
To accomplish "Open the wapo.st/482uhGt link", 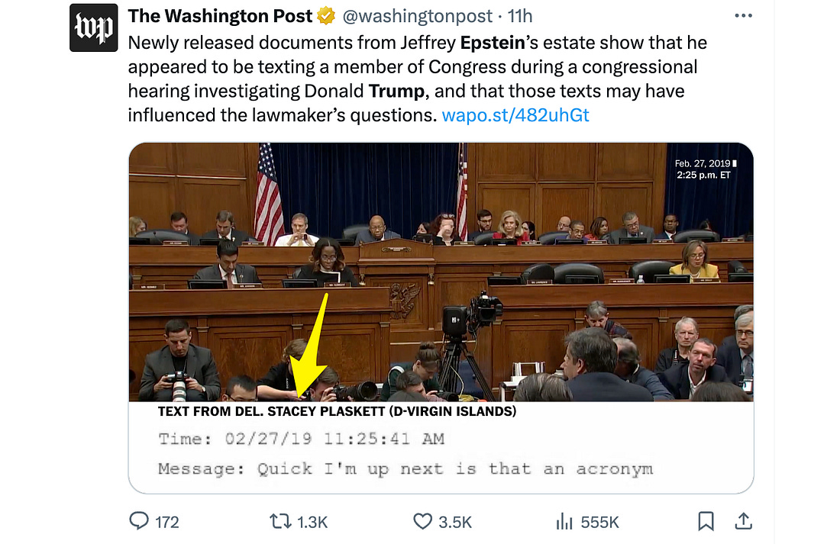I will click(515, 115).
